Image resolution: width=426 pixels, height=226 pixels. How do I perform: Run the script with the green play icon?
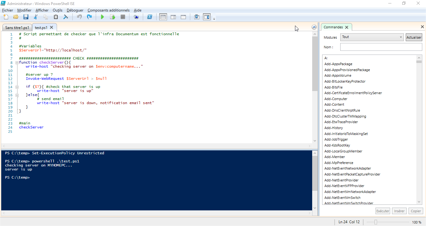coord(102,17)
